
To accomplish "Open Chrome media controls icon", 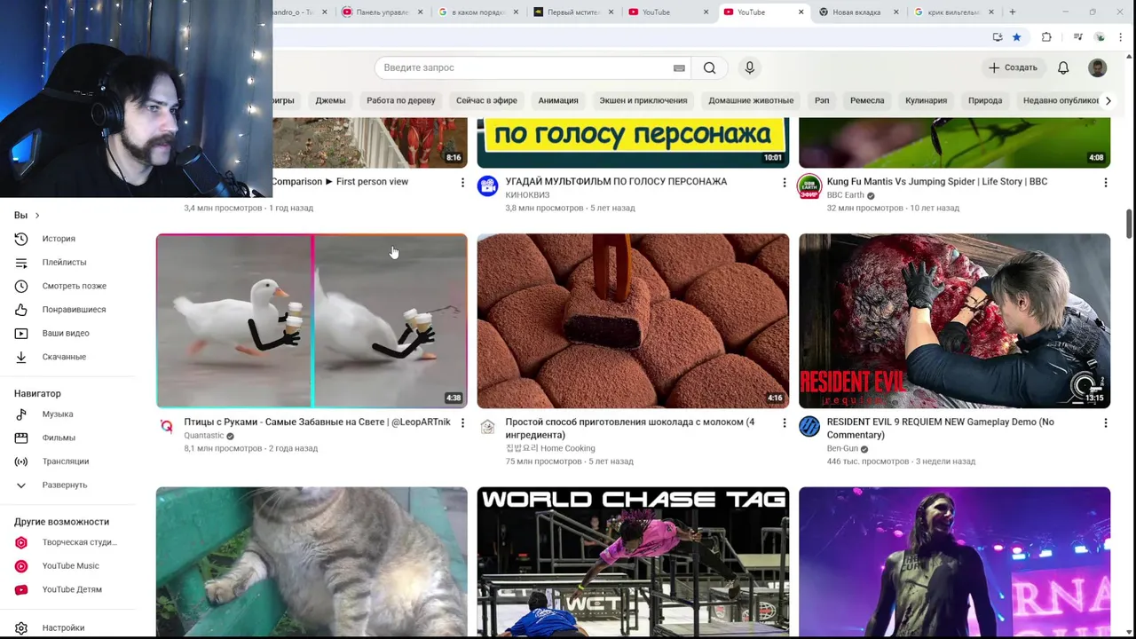I will click(1077, 37).
